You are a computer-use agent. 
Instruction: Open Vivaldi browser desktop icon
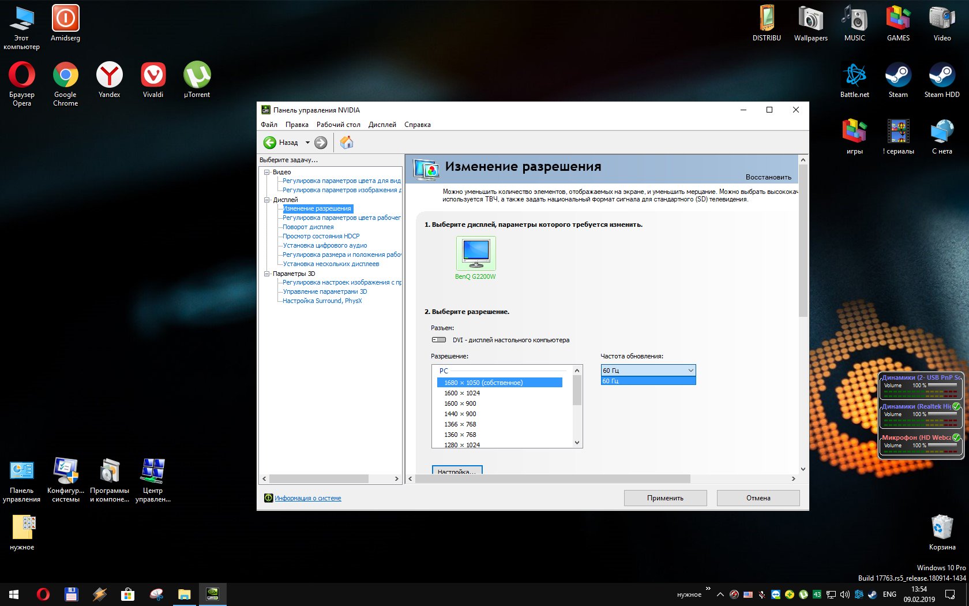click(x=153, y=80)
